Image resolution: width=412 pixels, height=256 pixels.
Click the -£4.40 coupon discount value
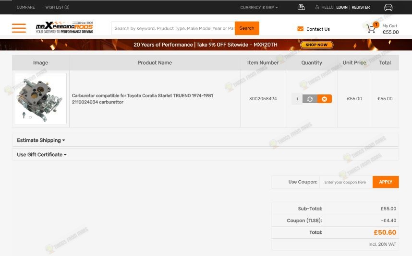tap(388, 221)
